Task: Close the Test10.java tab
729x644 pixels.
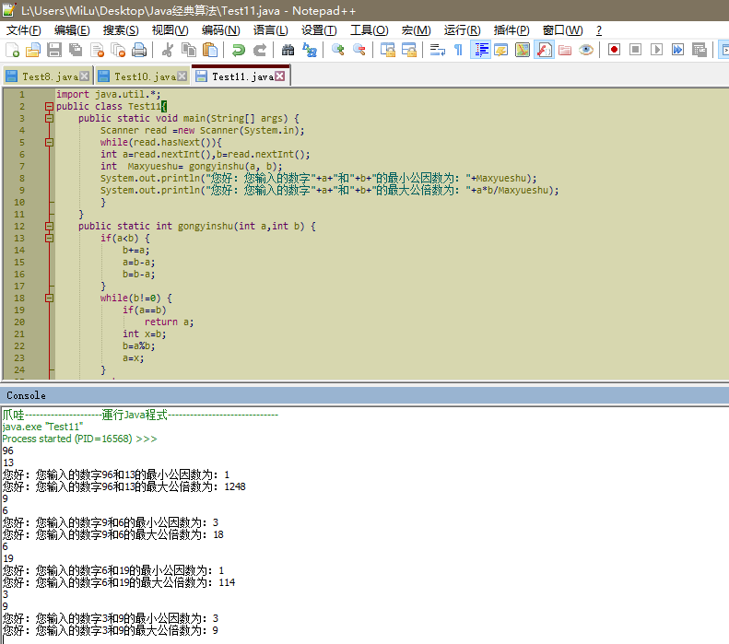Action: (182, 76)
